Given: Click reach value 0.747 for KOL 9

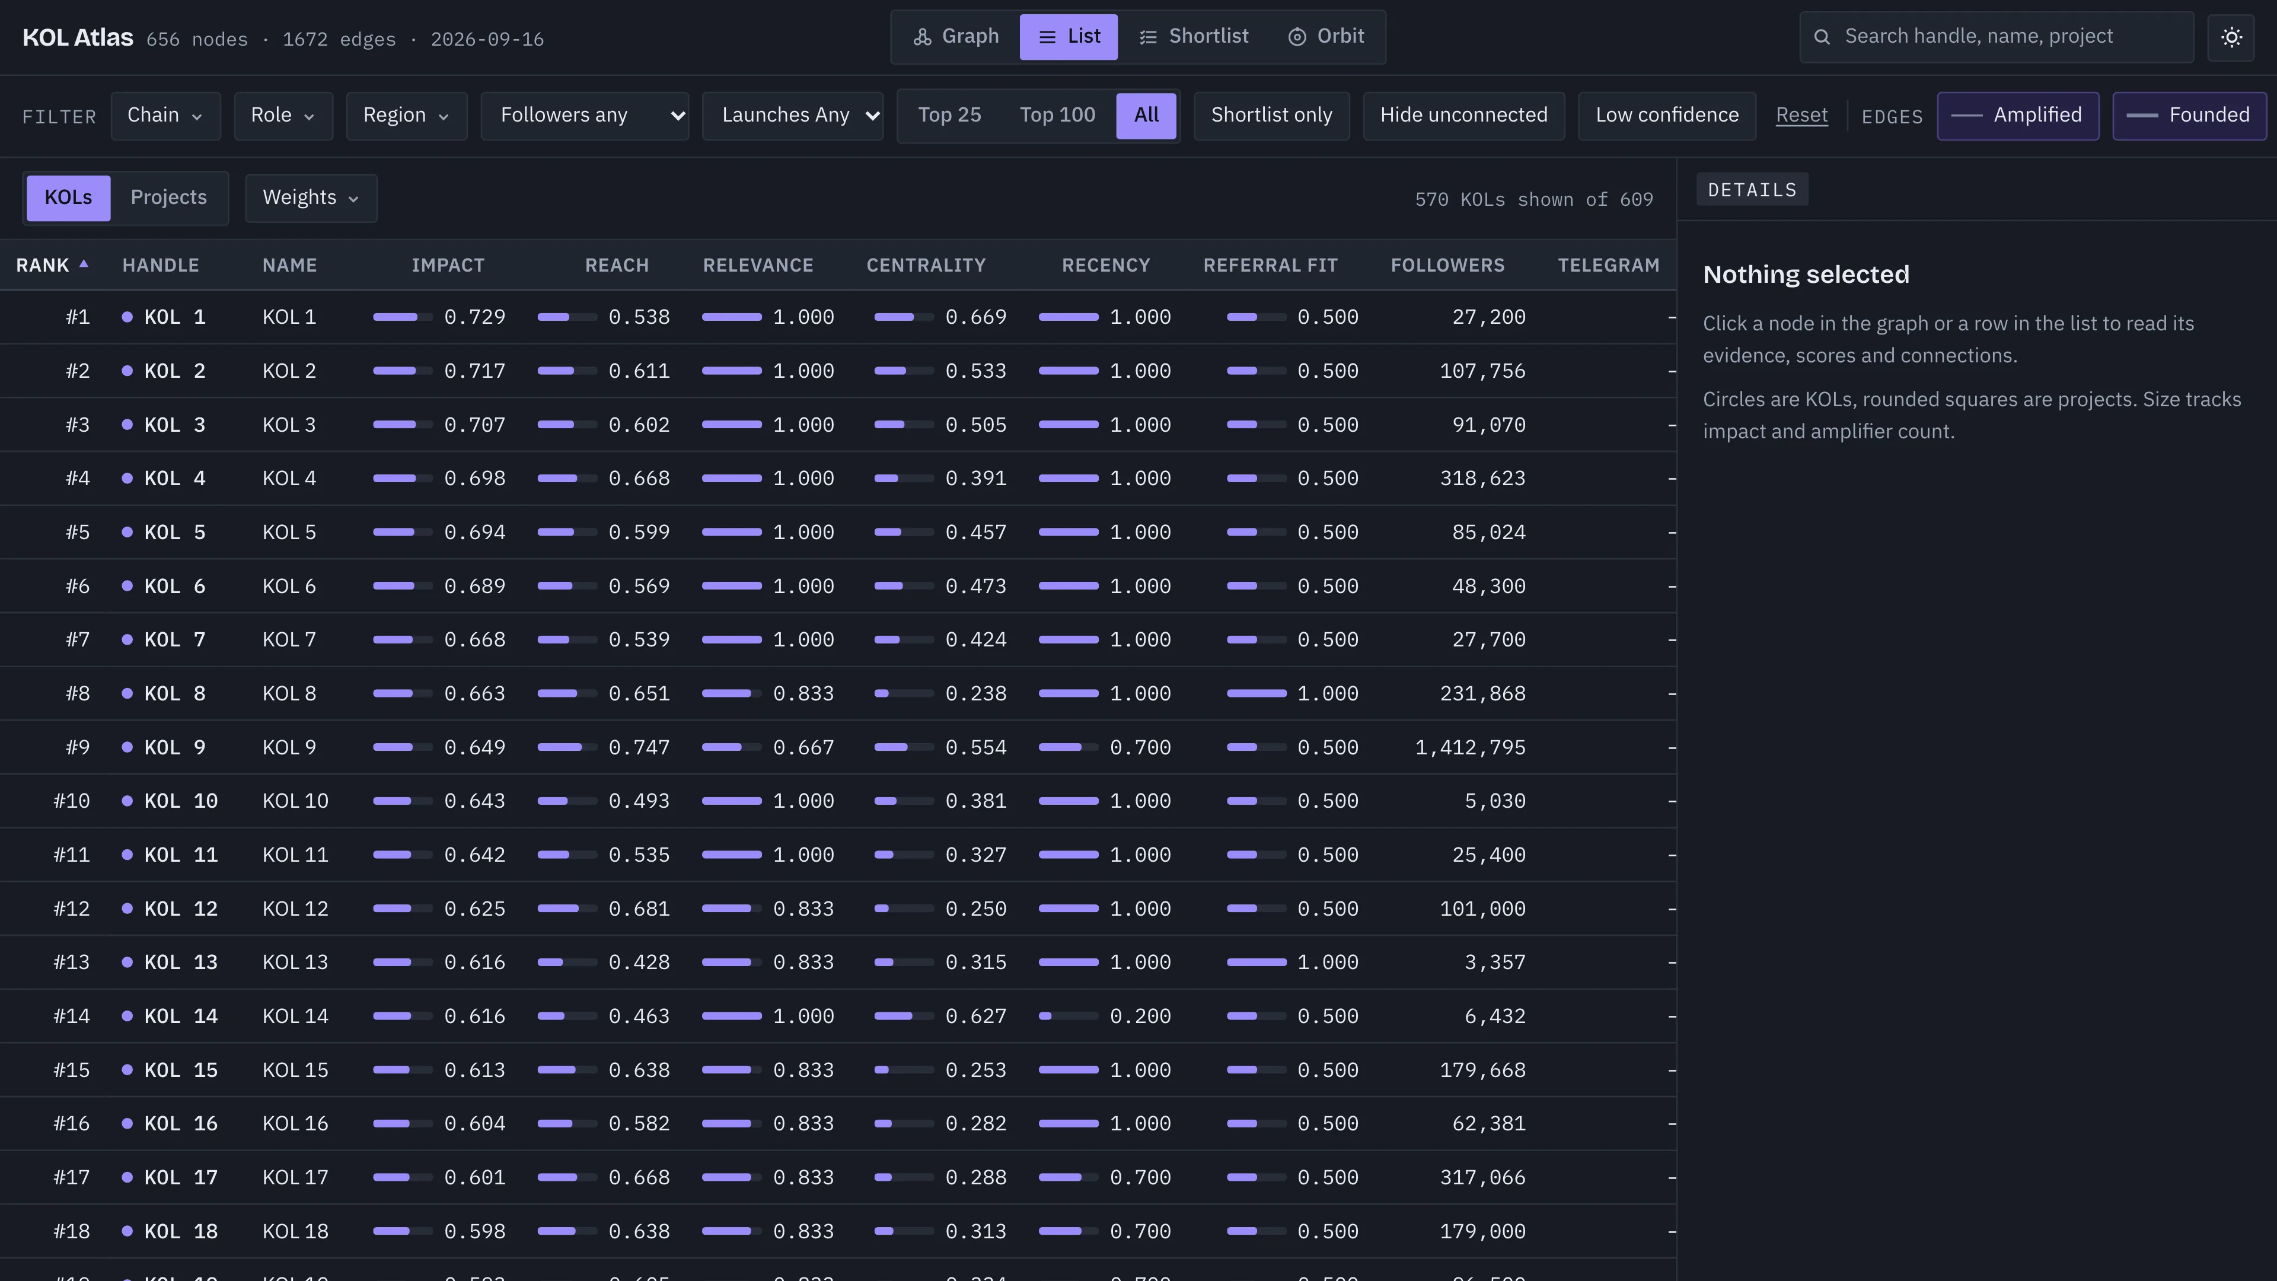Looking at the screenshot, I should pos(638,748).
